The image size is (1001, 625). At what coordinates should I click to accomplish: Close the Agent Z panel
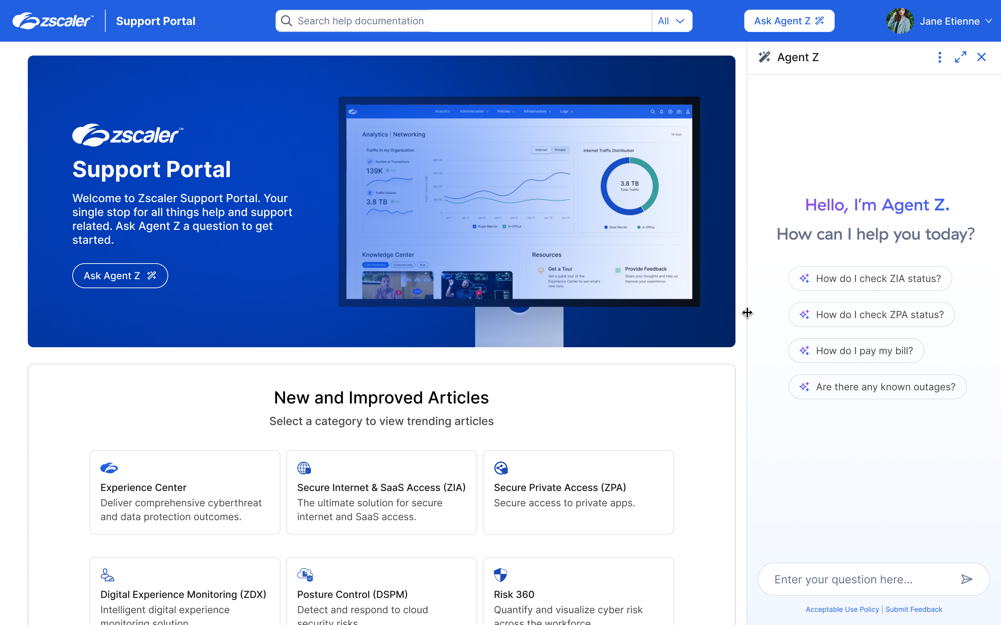[x=982, y=57]
